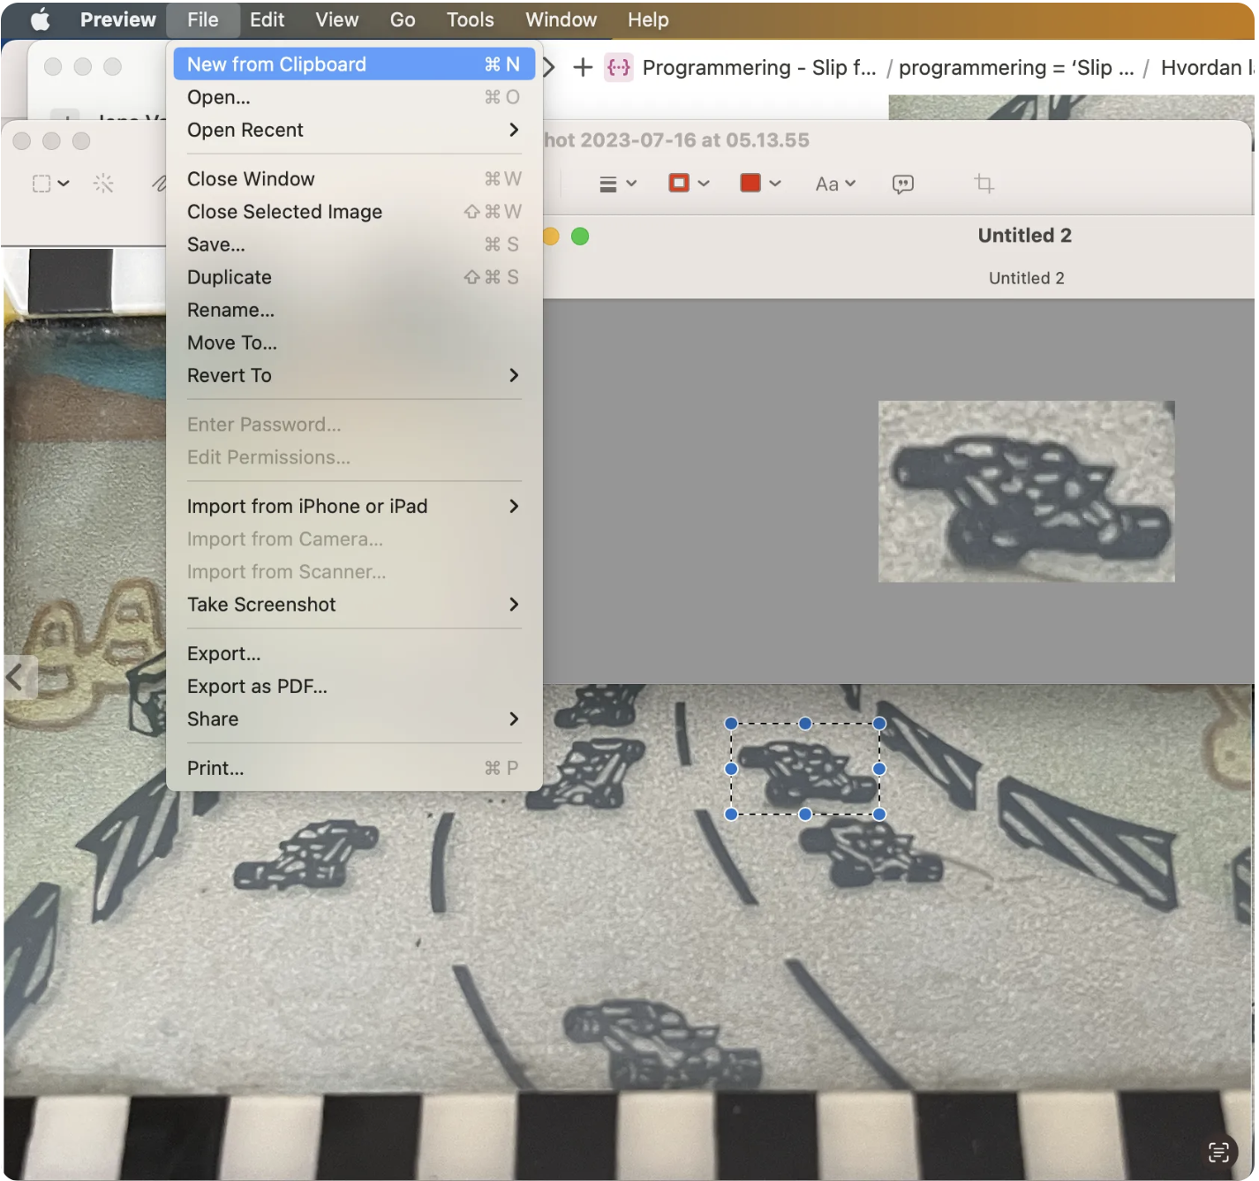The image size is (1259, 1181).
Task: Pick the solid red fill color swatch
Action: [x=750, y=184]
